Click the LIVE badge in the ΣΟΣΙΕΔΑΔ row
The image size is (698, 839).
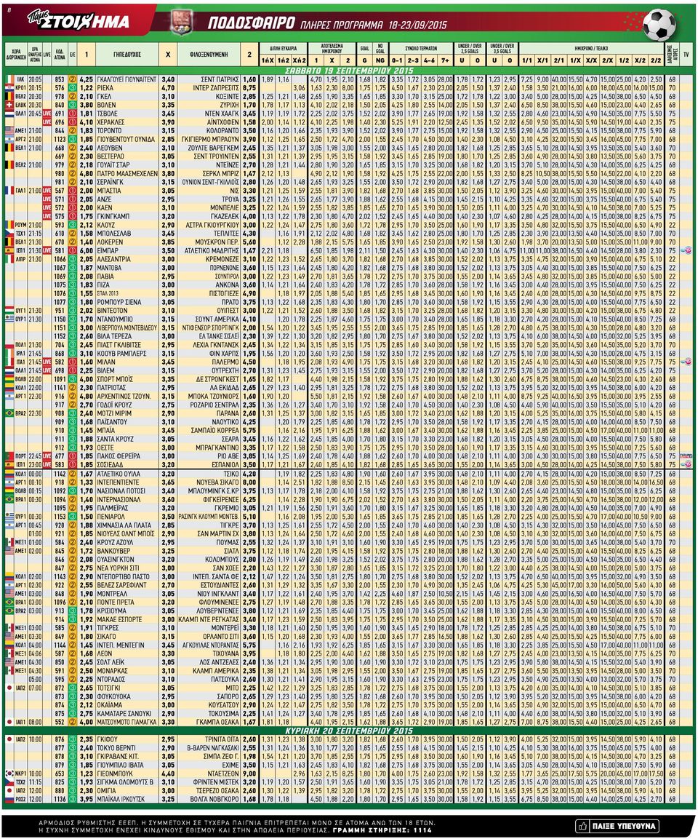[47, 465]
